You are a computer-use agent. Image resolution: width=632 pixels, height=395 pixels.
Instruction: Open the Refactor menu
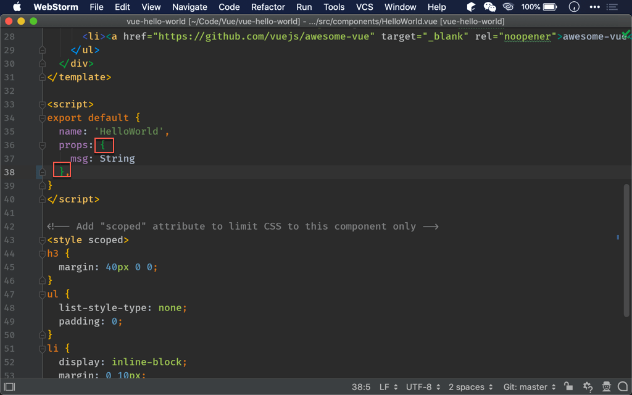click(x=268, y=7)
